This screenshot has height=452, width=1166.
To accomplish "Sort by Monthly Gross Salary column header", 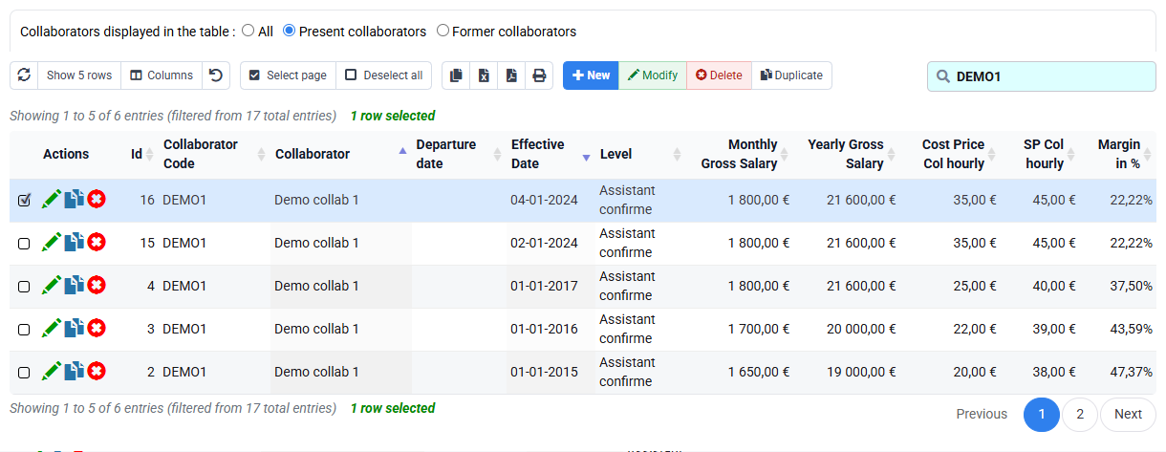I will click(x=740, y=154).
